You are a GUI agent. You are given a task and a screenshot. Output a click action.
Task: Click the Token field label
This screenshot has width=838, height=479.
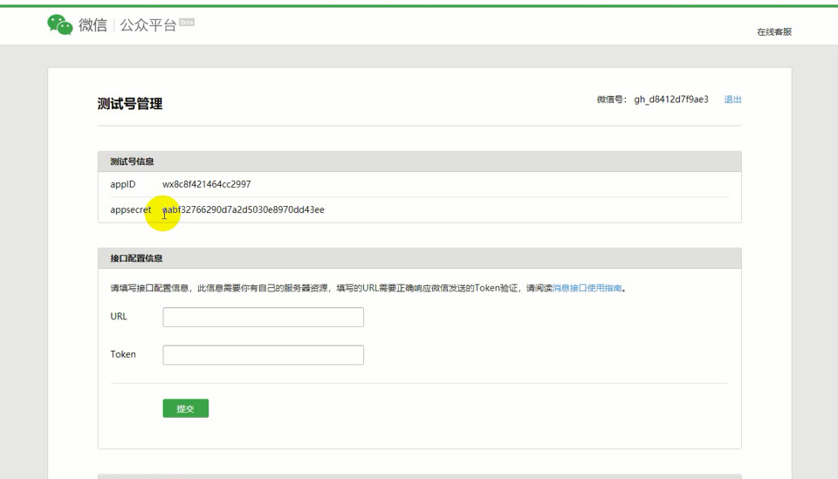(x=123, y=354)
